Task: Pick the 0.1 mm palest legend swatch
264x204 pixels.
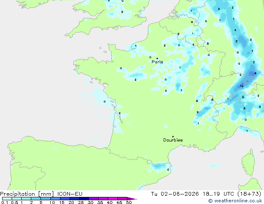Action: click(7, 199)
